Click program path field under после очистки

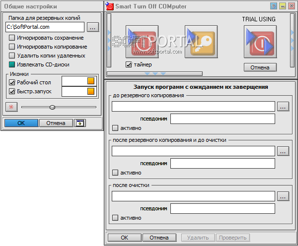coord(193,196)
